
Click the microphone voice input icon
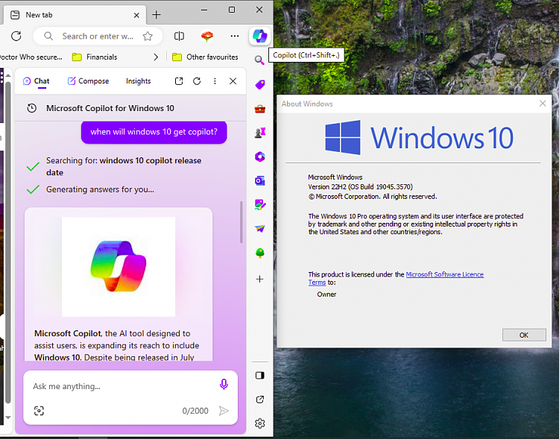(x=224, y=385)
